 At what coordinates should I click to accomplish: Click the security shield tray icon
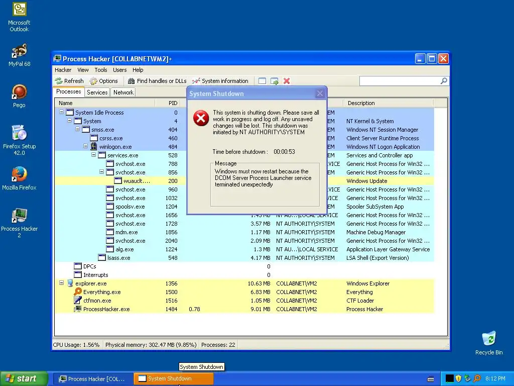click(459, 378)
